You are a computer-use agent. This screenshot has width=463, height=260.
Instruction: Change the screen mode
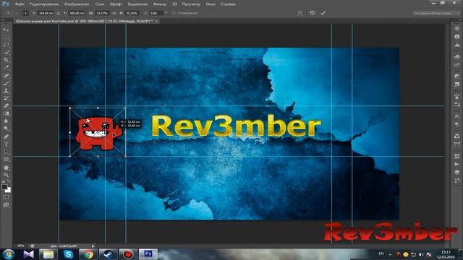click(6, 205)
